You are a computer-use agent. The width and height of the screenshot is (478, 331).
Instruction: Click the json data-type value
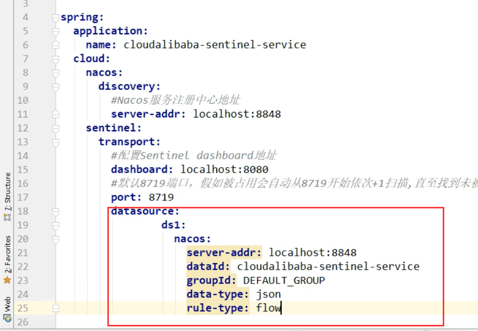[x=268, y=294]
